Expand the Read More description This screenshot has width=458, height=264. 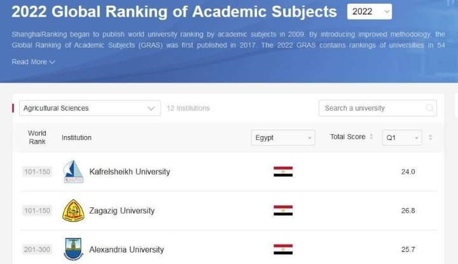33,62
